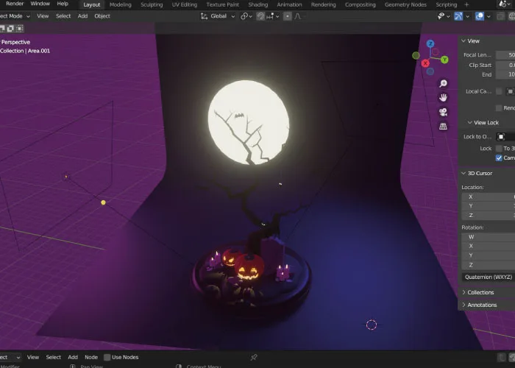
Task: Click the X-ray toggle icon
Action: tap(501, 16)
